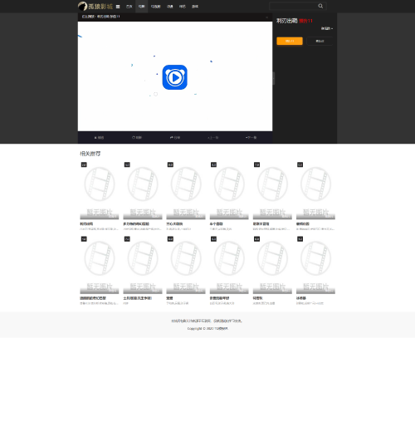The width and height of the screenshot is (415, 422).
Task: Select the orange episode 11 button
Action: [x=290, y=41]
